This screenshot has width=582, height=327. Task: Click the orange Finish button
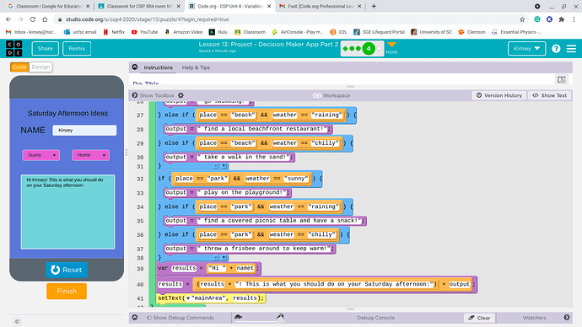point(67,291)
